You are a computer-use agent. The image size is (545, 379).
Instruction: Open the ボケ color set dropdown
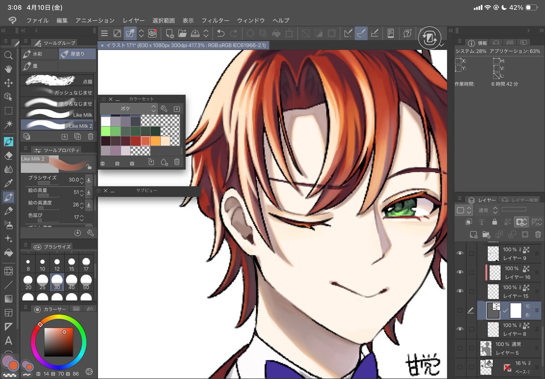pyautogui.click(x=129, y=109)
